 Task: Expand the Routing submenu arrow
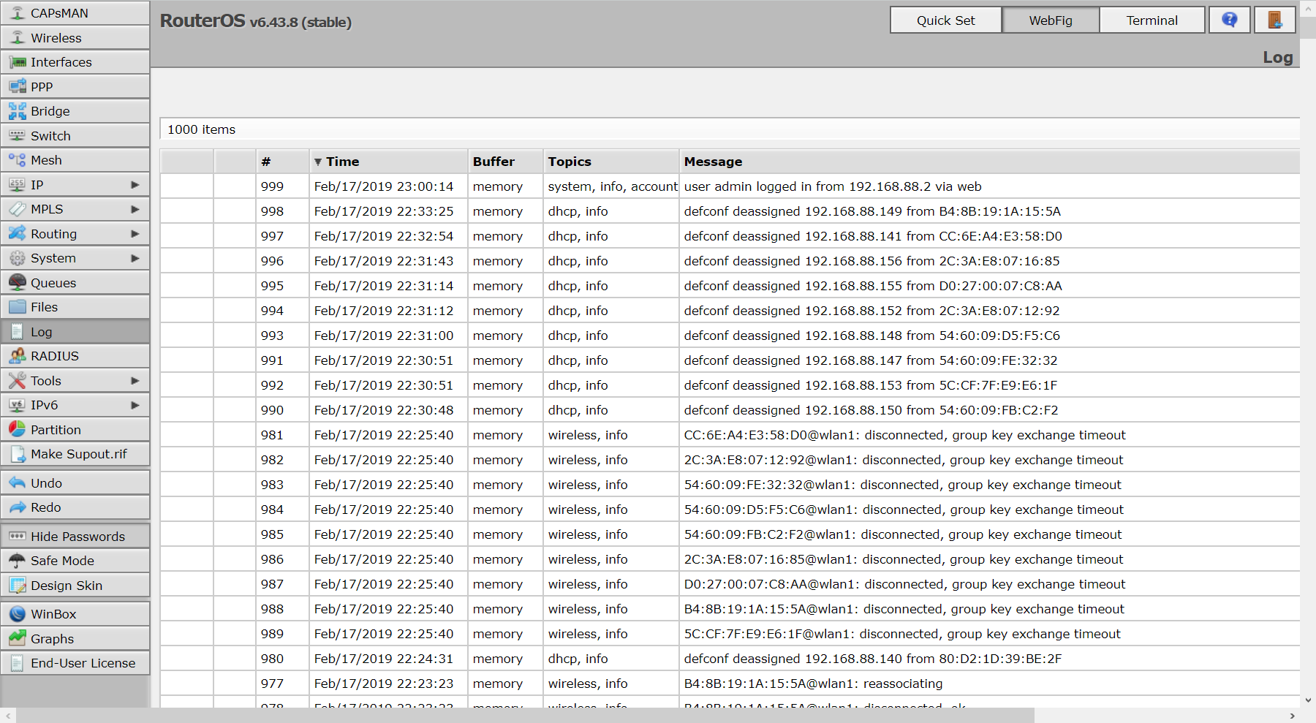[x=135, y=234]
